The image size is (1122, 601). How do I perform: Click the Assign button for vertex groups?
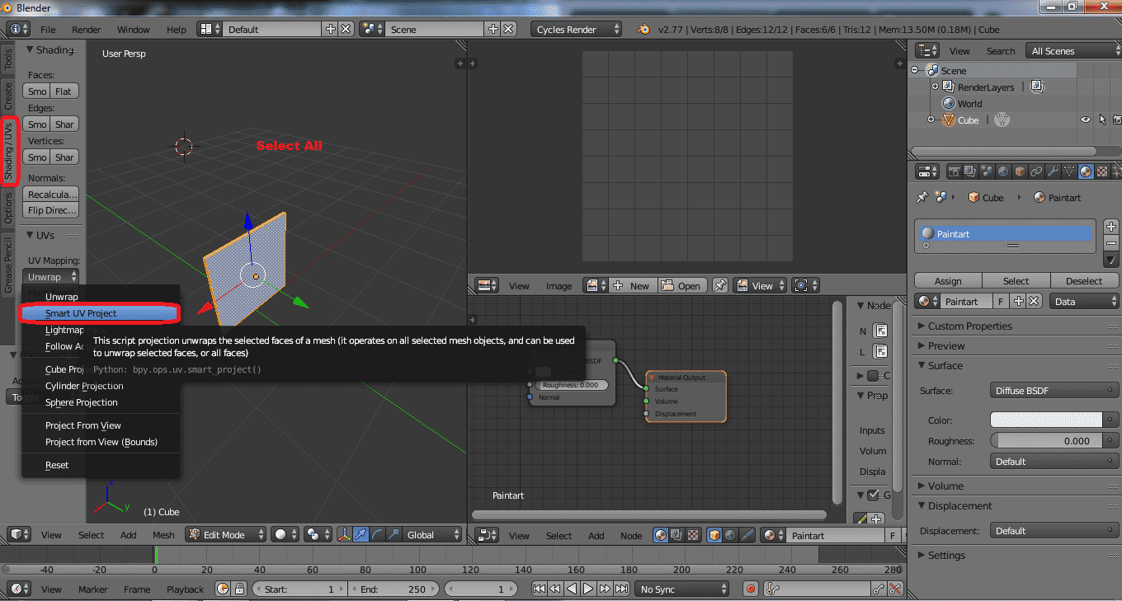pos(947,280)
